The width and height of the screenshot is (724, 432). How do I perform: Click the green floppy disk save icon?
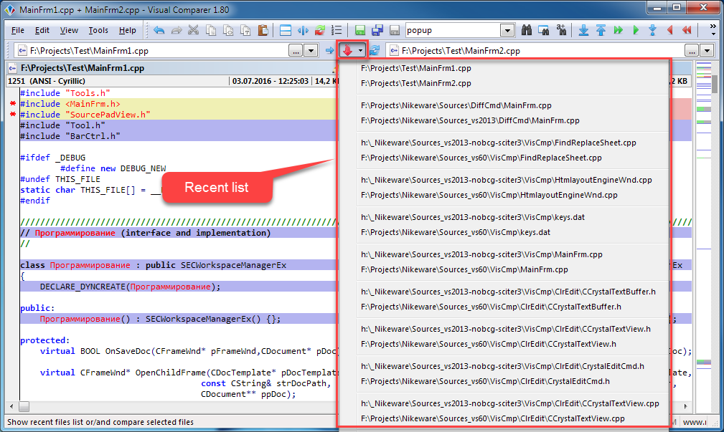(x=360, y=31)
